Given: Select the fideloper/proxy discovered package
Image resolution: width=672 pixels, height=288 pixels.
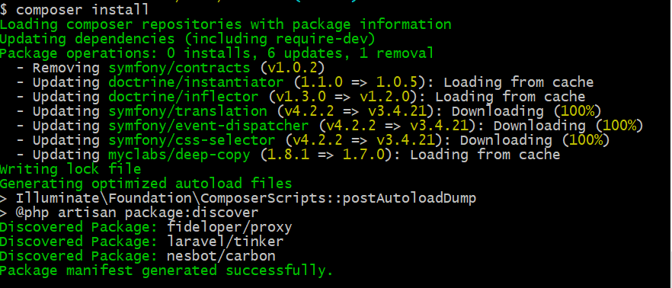Looking at the screenshot, I should 230,227.
